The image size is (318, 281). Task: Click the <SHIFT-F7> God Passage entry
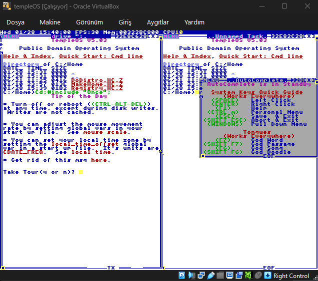pos(223,144)
